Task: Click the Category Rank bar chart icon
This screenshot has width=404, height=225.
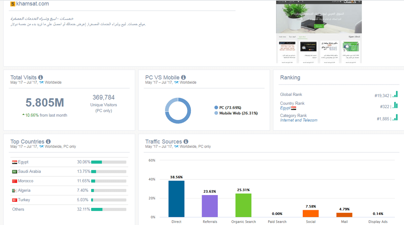Action: (x=395, y=117)
